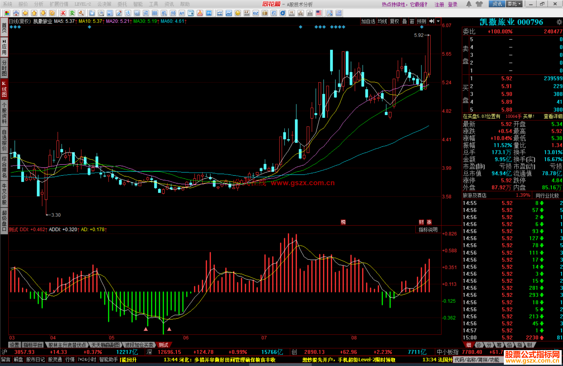Open quote panel gear settings
The image size is (563, 366).
pos(559,22)
